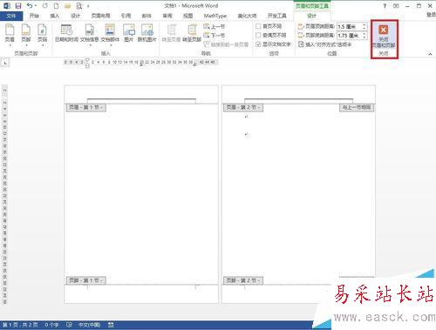Viewport: 436px width, 330px height.
Task: Open the MathType tab
Action: [x=215, y=16]
